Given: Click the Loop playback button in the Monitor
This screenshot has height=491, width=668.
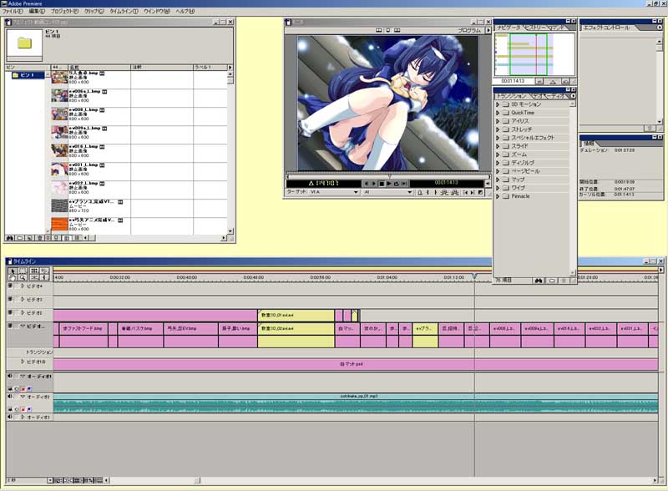Looking at the screenshot, I should (396, 184).
